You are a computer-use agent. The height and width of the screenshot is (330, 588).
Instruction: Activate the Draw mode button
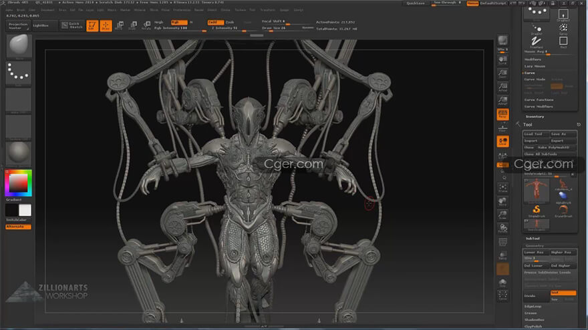click(x=106, y=25)
